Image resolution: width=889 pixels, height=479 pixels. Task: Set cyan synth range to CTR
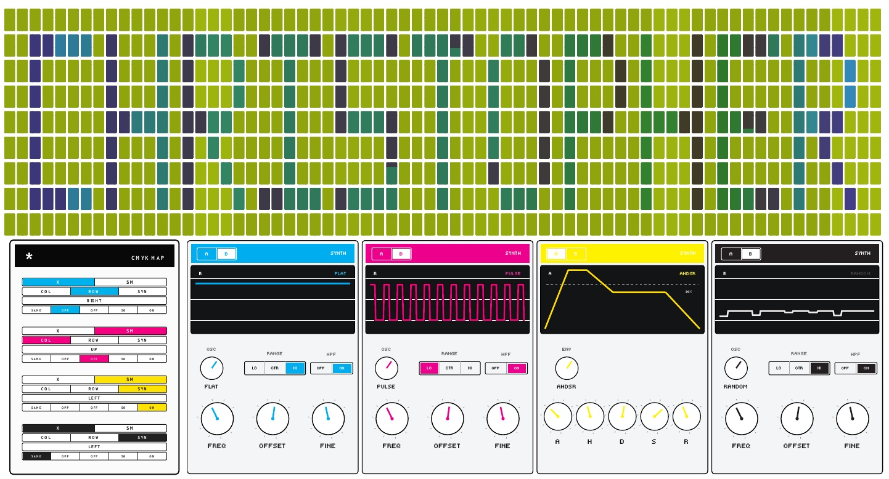[x=275, y=368]
